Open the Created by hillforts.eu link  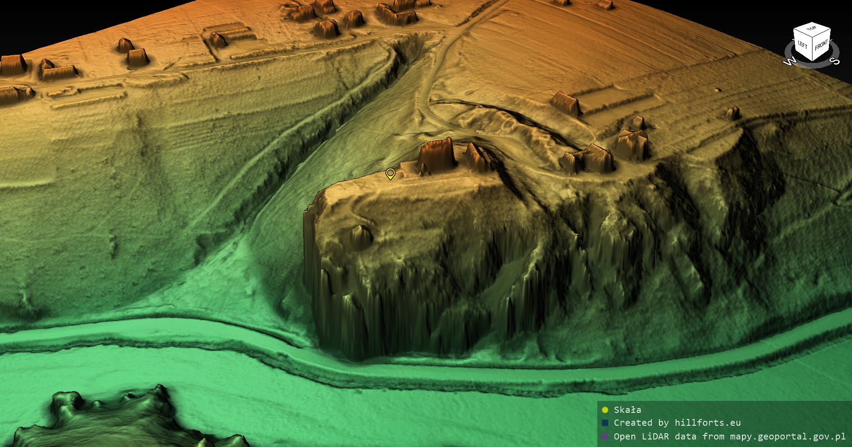tap(677, 423)
